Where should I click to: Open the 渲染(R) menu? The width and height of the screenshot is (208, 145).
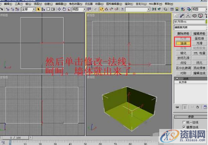tap(129, 4)
